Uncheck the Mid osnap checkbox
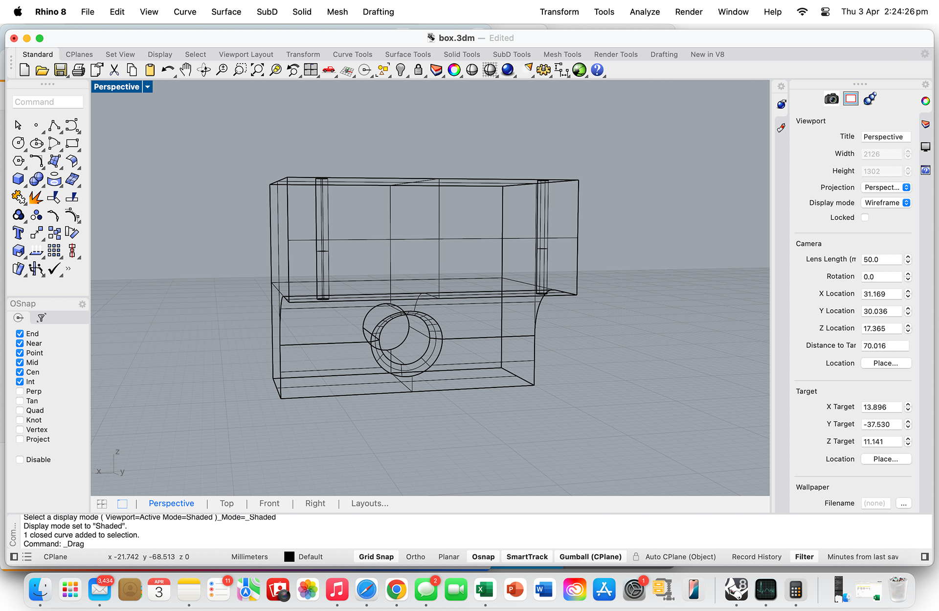The width and height of the screenshot is (939, 611). (20, 362)
